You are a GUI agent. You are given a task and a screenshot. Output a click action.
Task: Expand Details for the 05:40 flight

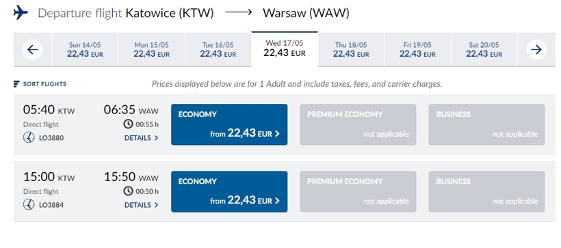click(x=142, y=138)
